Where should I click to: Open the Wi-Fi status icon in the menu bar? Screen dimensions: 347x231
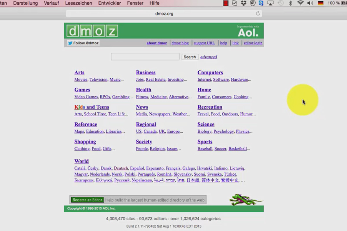tap(300, 3)
